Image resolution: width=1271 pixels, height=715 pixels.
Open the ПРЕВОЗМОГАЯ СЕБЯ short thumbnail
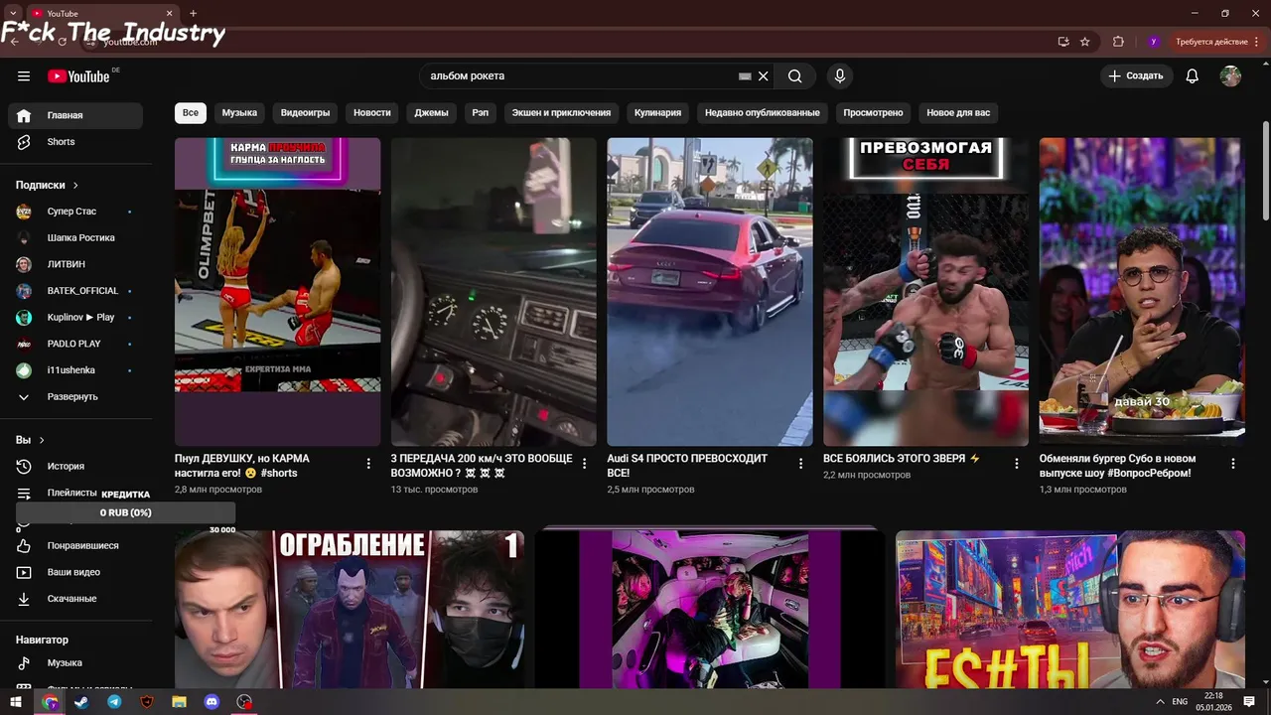pos(926,292)
